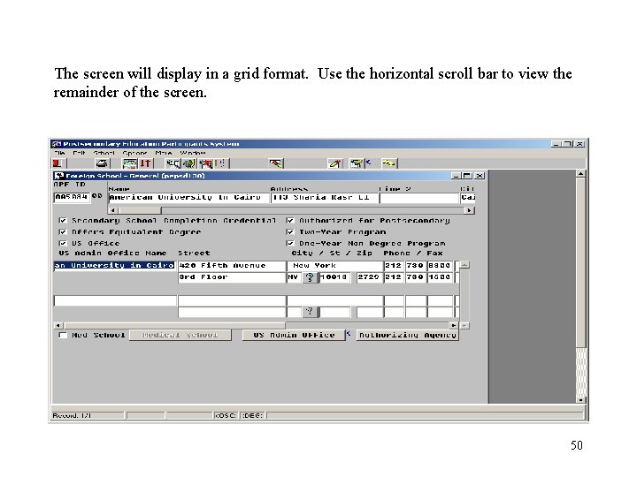The image size is (637, 477).
Task: Click down arrow of main window vertical scrollbar
Action: tap(581, 399)
